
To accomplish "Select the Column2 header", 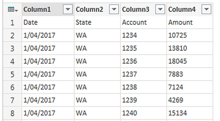I will click(x=97, y=9).
